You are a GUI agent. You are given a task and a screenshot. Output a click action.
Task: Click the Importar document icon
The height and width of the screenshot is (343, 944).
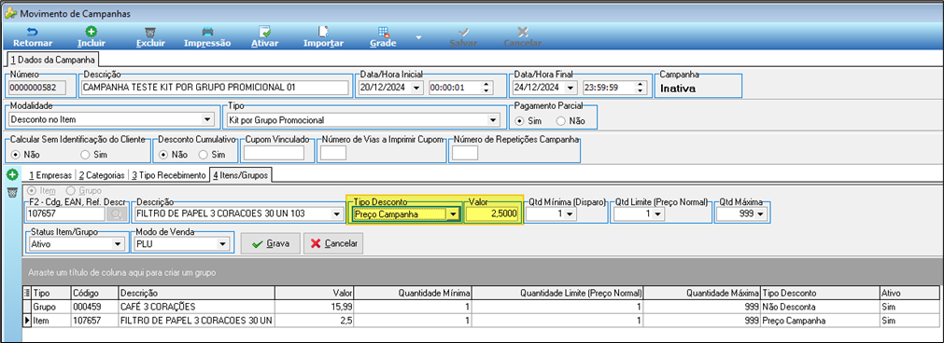coord(323,32)
